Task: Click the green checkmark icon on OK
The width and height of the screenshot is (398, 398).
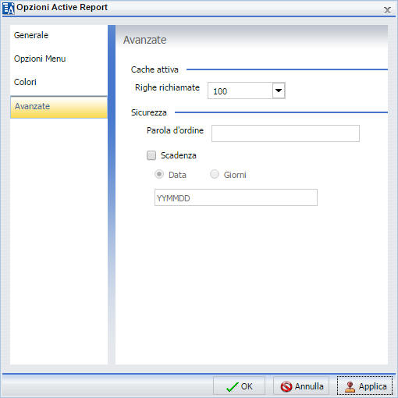Action: (232, 387)
